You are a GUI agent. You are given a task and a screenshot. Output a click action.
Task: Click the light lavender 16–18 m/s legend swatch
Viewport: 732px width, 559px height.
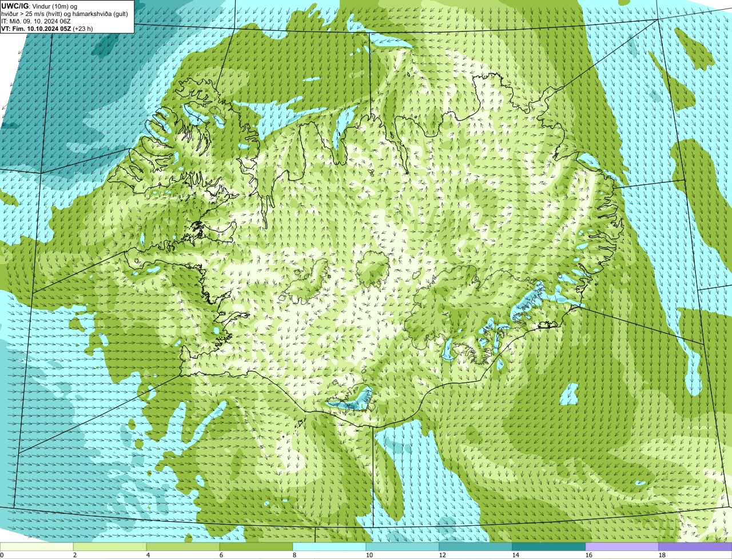pos(622,546)
